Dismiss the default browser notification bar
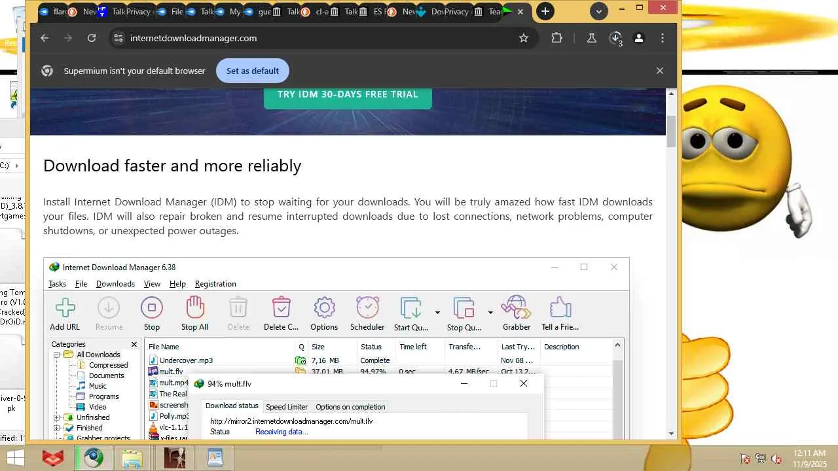838x471 pixels. [x=660, y=71]
